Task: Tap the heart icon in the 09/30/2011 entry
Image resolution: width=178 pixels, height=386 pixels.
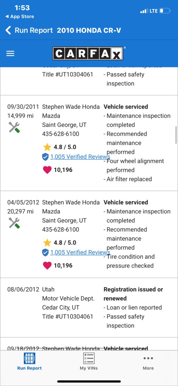Action: [47, 170]
